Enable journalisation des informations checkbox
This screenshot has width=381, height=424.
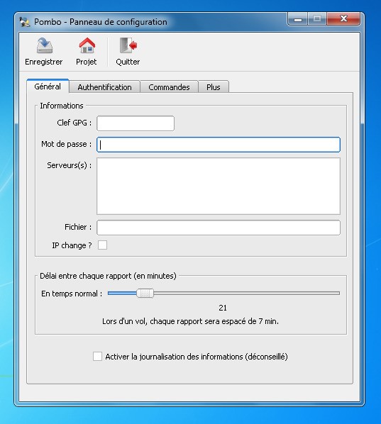click(x=97, y=357)
